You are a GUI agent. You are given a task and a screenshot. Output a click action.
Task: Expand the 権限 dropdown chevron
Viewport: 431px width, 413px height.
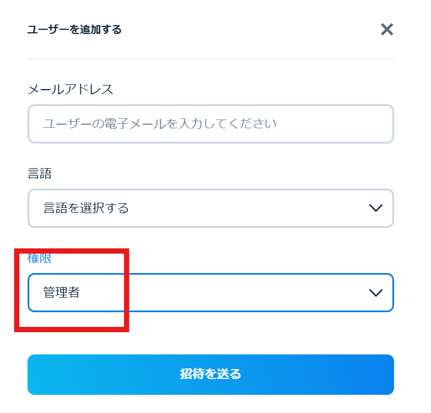click(376, 292)
